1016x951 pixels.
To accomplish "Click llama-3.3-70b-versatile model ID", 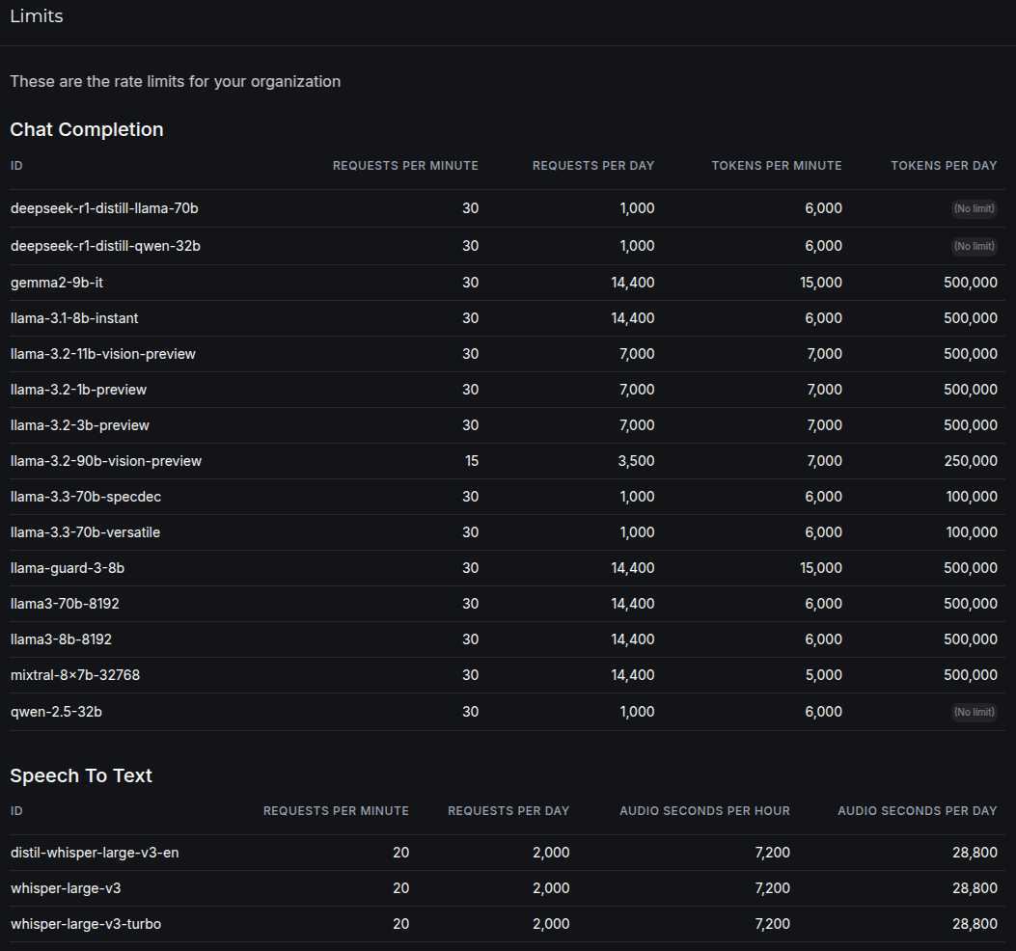I will (x=86, y=531).
